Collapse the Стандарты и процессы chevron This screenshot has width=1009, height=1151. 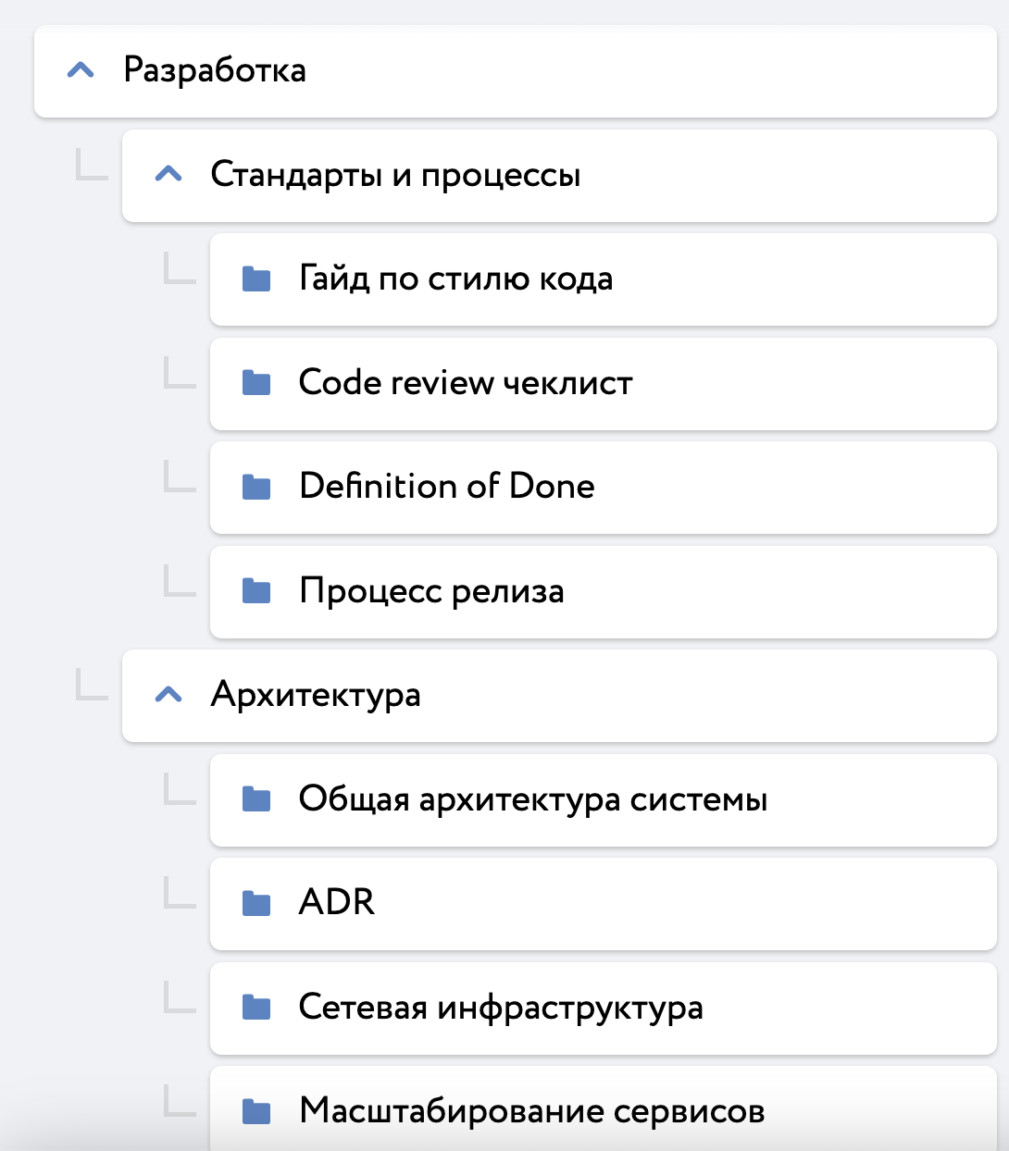pos(168,174)
